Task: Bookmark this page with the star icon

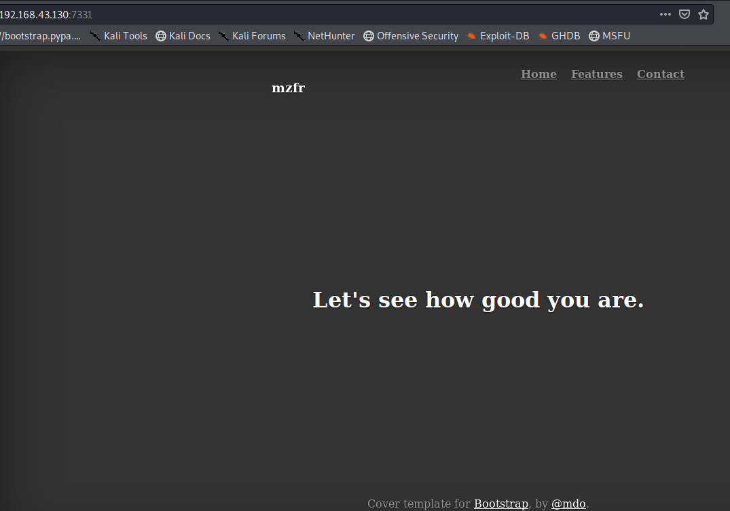Action: coord(704,14)
